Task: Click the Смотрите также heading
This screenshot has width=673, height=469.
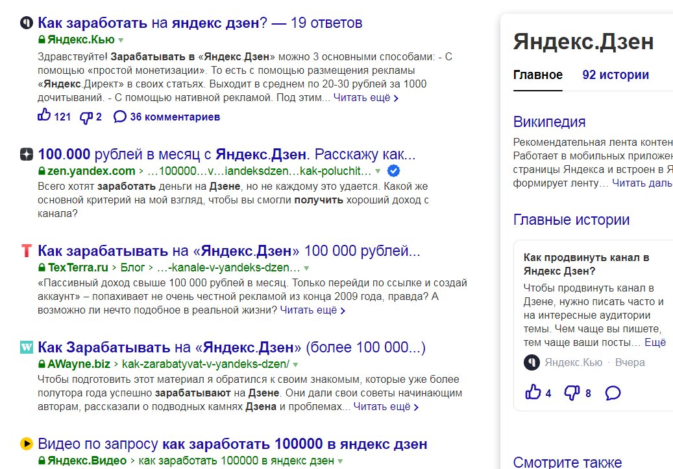Action: [567, 462]
